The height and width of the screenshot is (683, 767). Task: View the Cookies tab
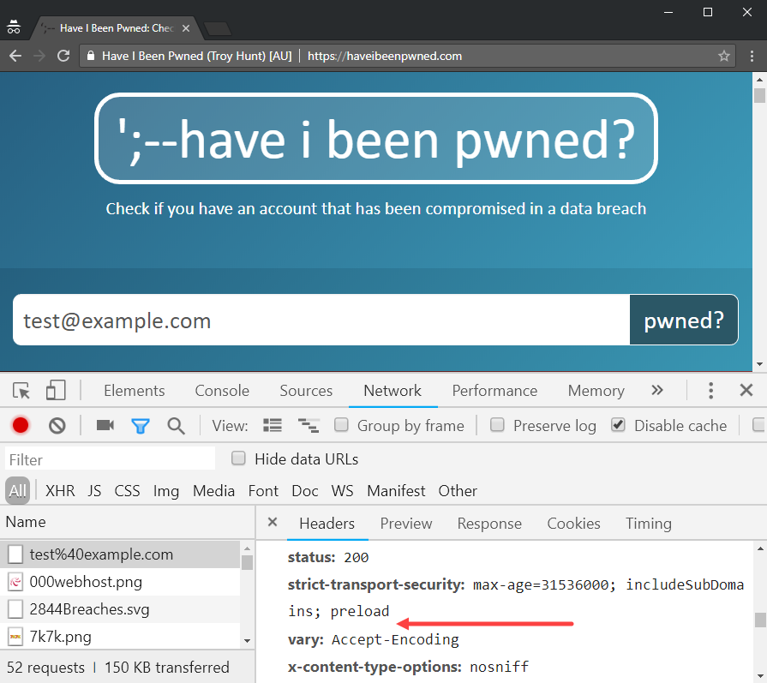[x=574, y=524]
